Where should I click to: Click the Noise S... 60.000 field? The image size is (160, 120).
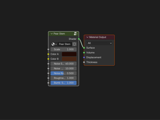tap(64, 64)
